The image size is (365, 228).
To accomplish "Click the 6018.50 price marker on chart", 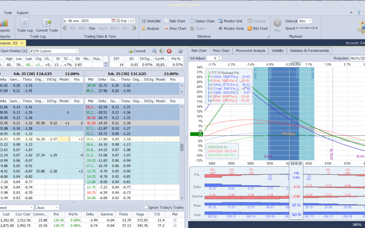I will pyautogui.click(x=296, y=163).
